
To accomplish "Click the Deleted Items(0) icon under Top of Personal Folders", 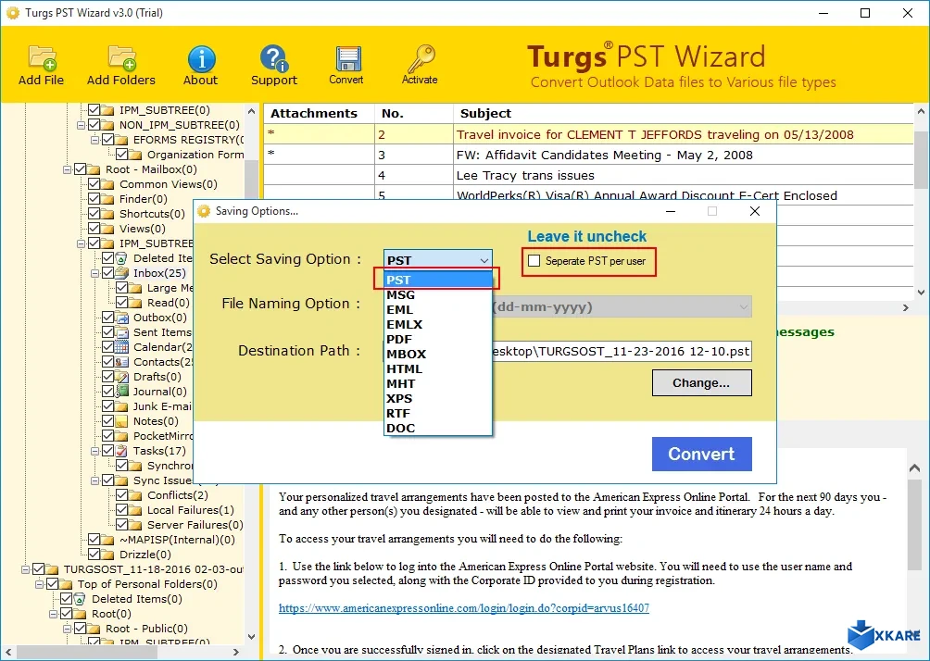I will (80, 599).
